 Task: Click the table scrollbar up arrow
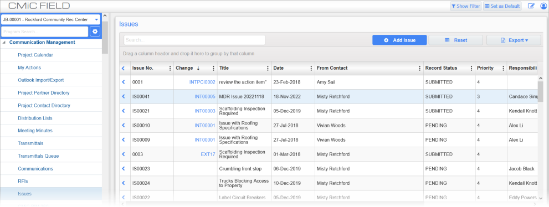coord(541,79)
